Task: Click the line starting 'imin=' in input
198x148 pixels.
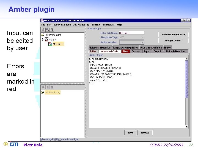Action: pyautogui.click(x=101, y=65)
